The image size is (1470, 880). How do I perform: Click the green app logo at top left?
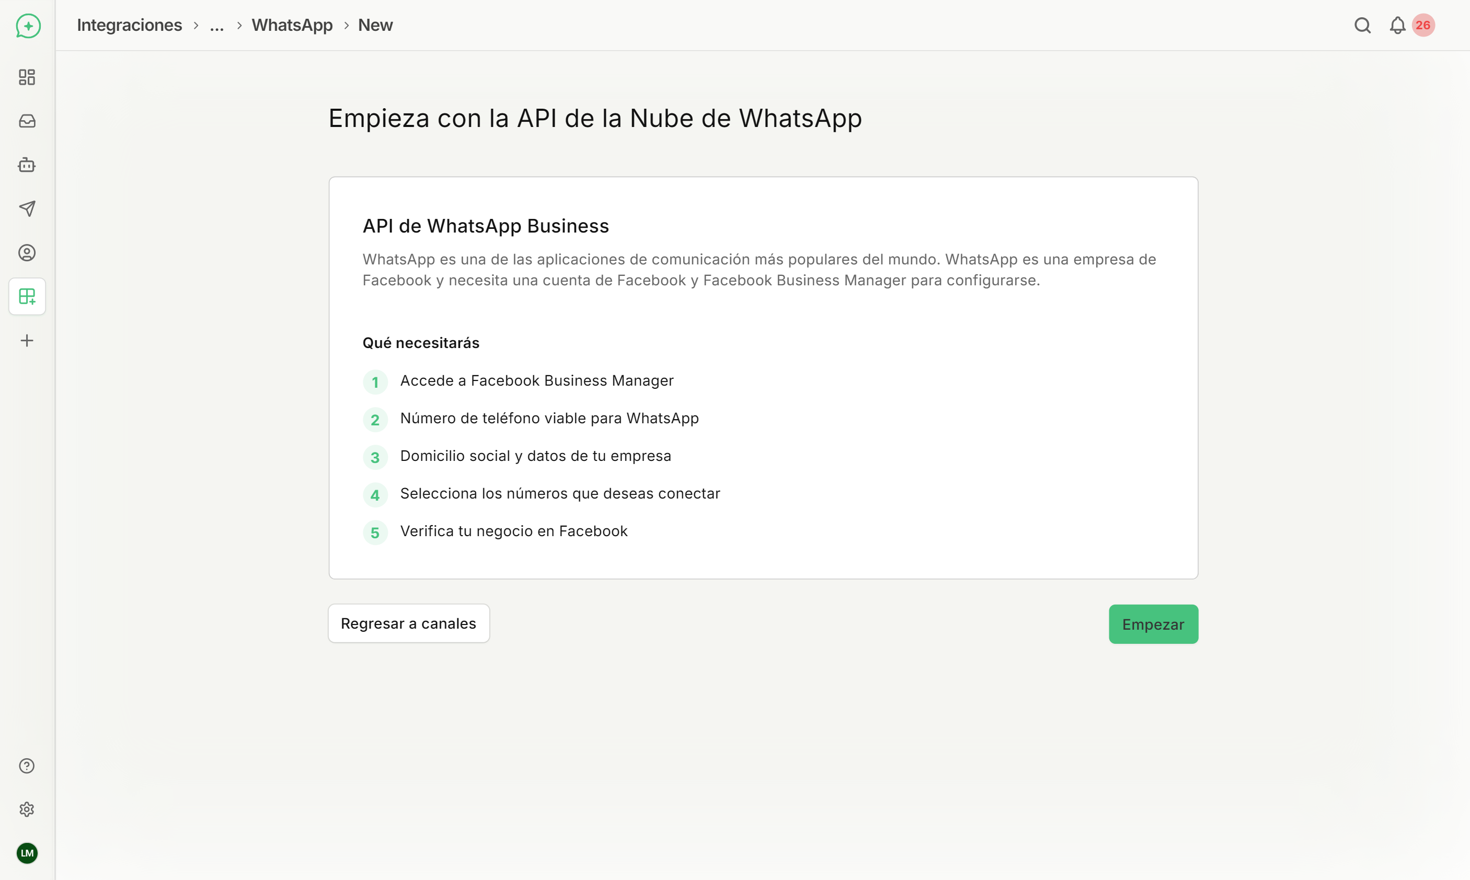[x=27, y=26]
